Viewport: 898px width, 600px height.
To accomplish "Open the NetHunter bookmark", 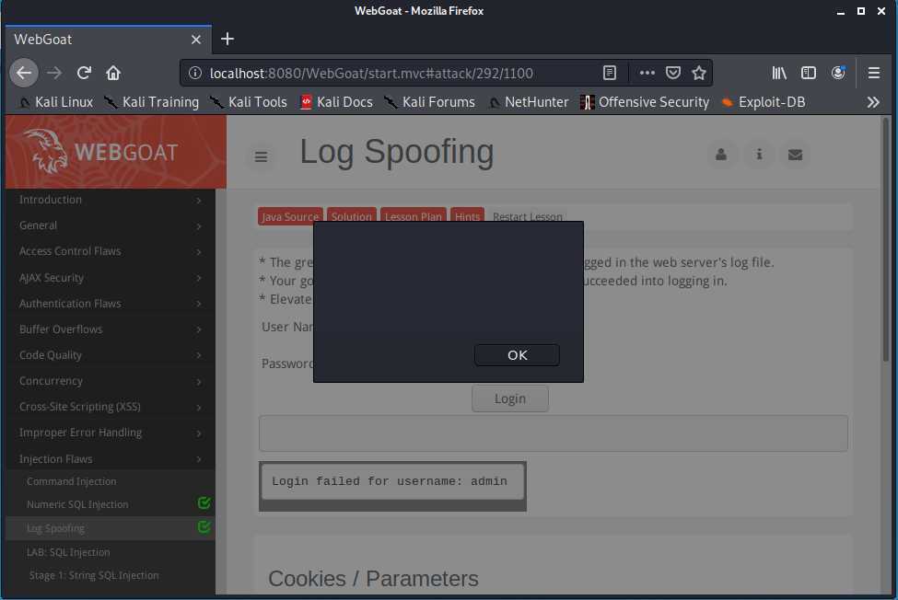I will (x=529, y=102).
